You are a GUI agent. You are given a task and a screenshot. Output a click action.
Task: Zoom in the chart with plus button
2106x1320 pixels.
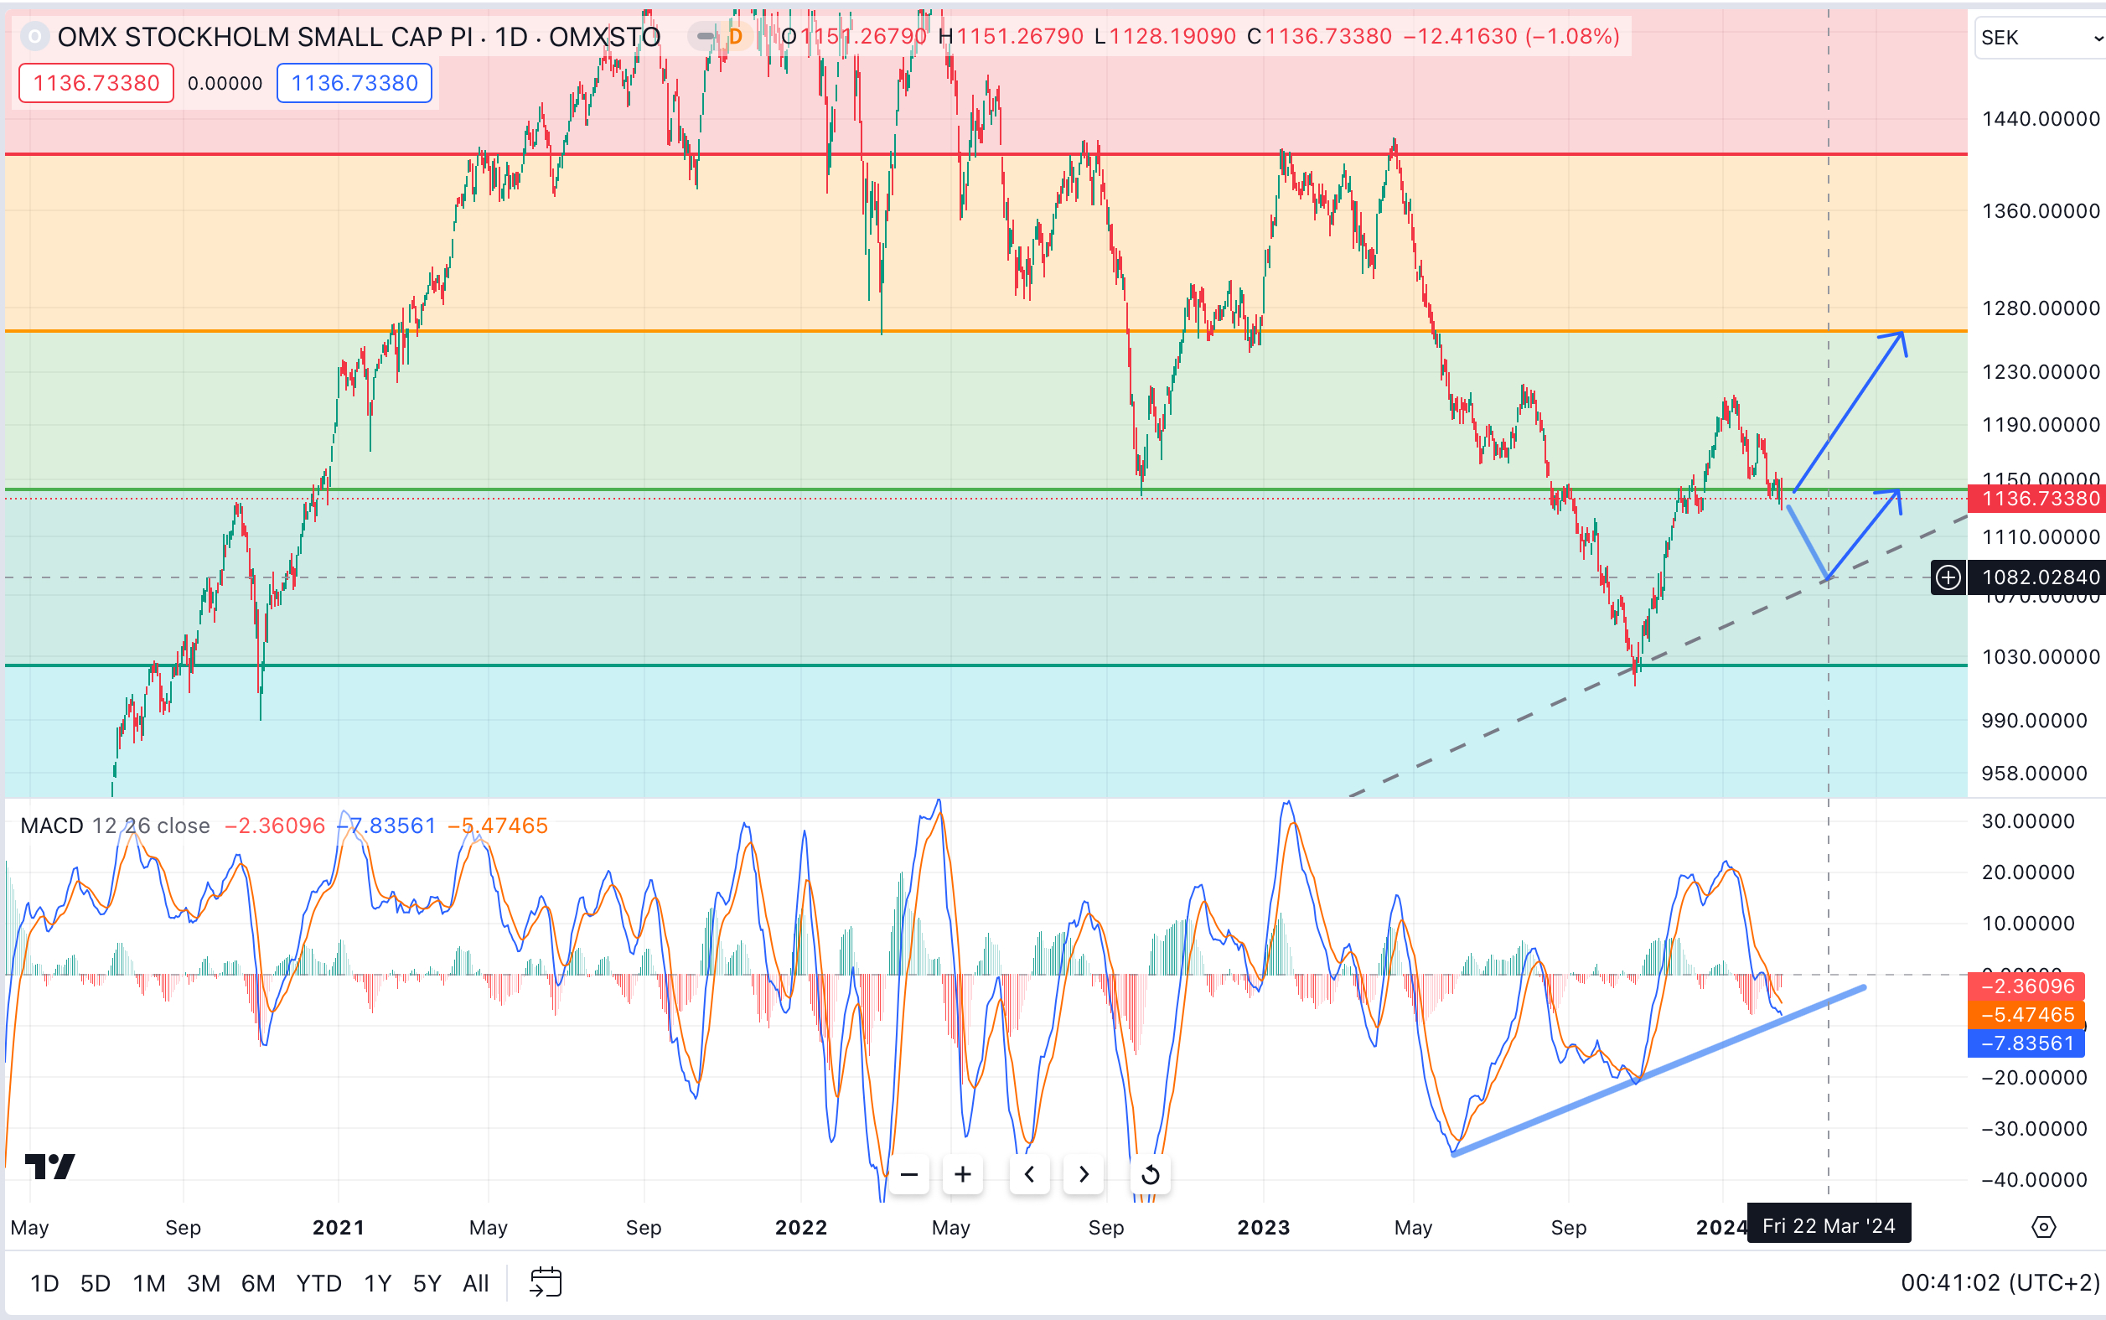tap(963, 1174)
